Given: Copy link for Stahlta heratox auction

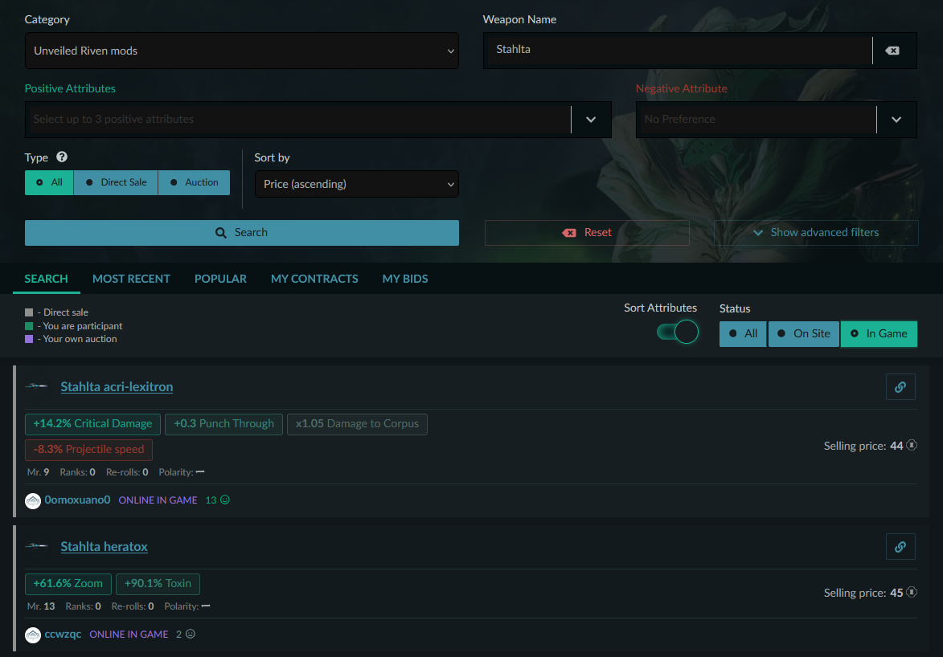Looking at the screenshot, I should tap(900, 547).
